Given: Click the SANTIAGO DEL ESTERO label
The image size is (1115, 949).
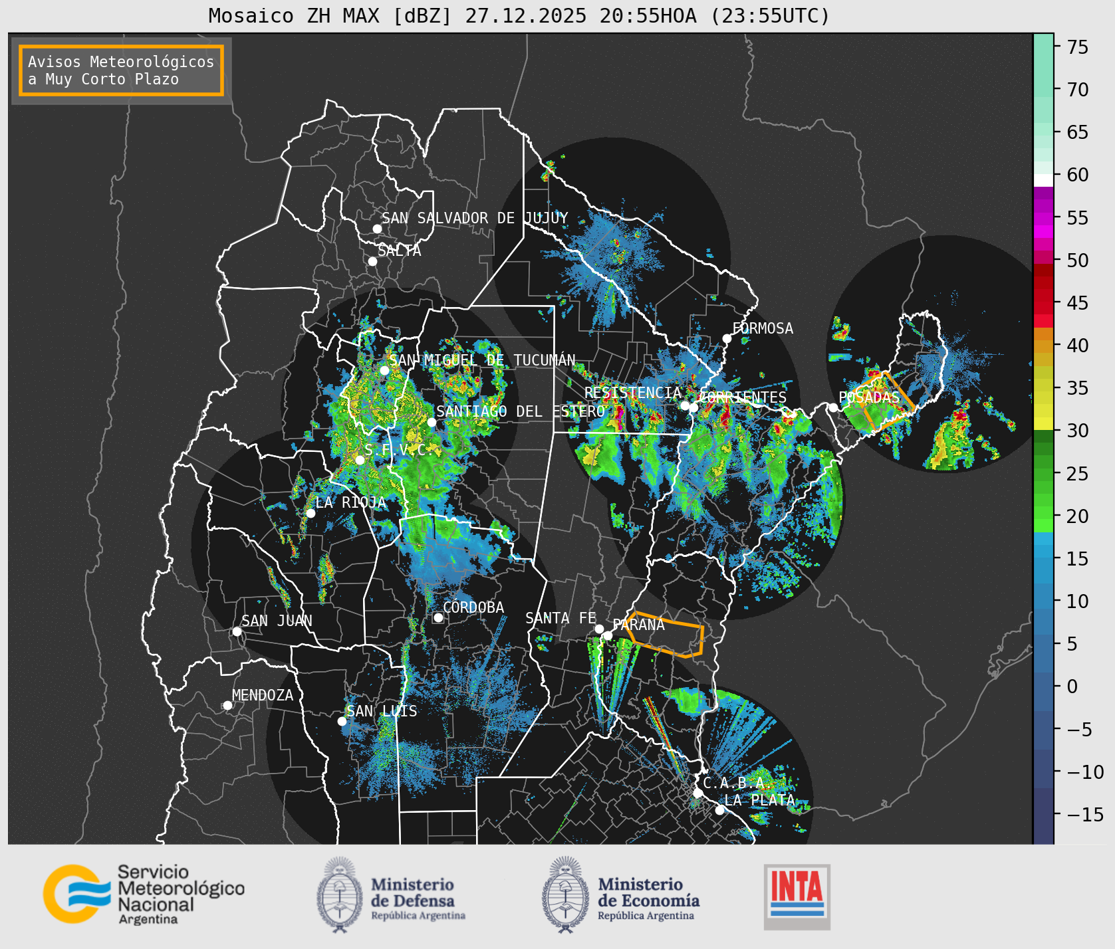Looking at the screenshot, I should [x=521, y=411].
